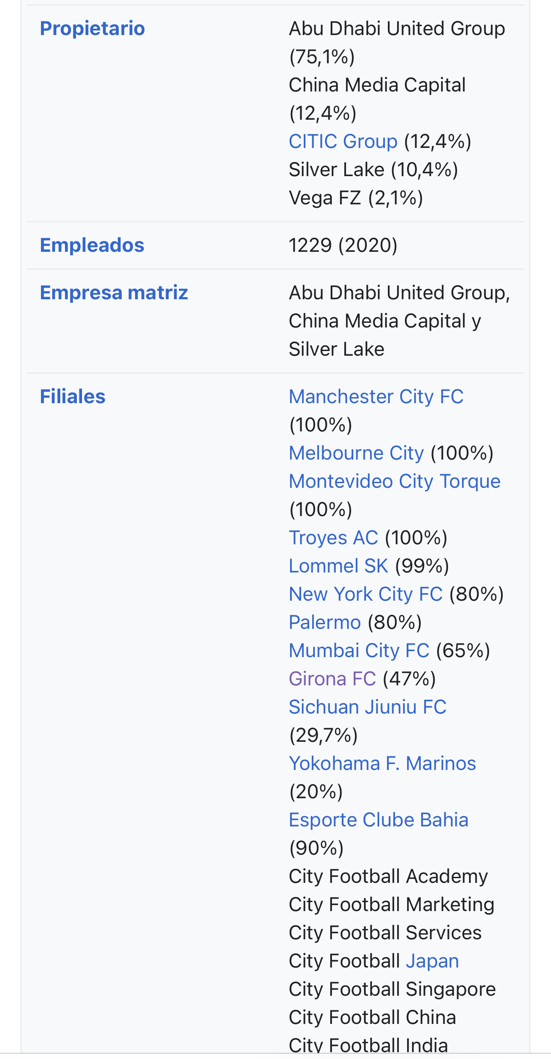This screenshot has width=551, height=1059.
Task: Open the Sichuan Jiuniu FC link
Action: 368,707
